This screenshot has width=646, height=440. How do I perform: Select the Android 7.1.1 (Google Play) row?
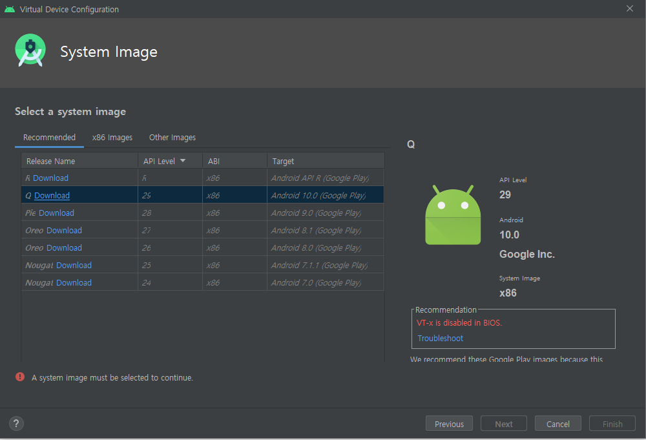[203, 266]
